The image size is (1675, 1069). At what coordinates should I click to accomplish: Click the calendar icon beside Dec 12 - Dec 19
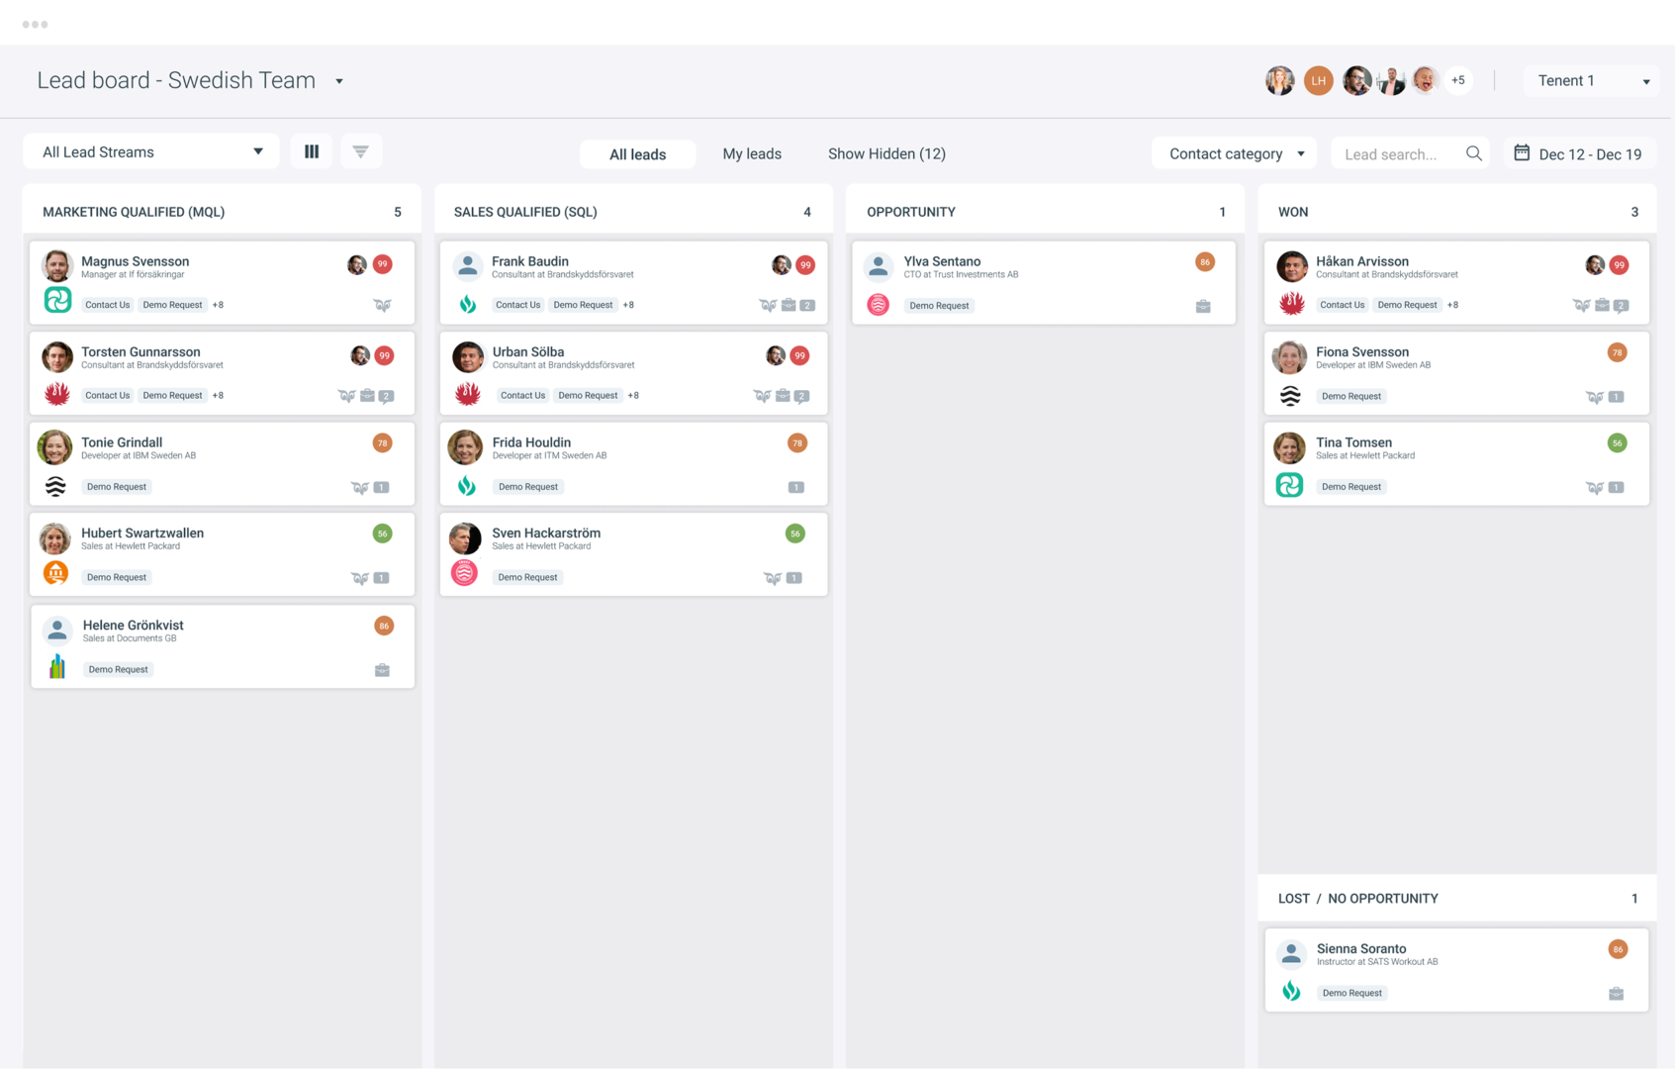[x=1522, y=152]
